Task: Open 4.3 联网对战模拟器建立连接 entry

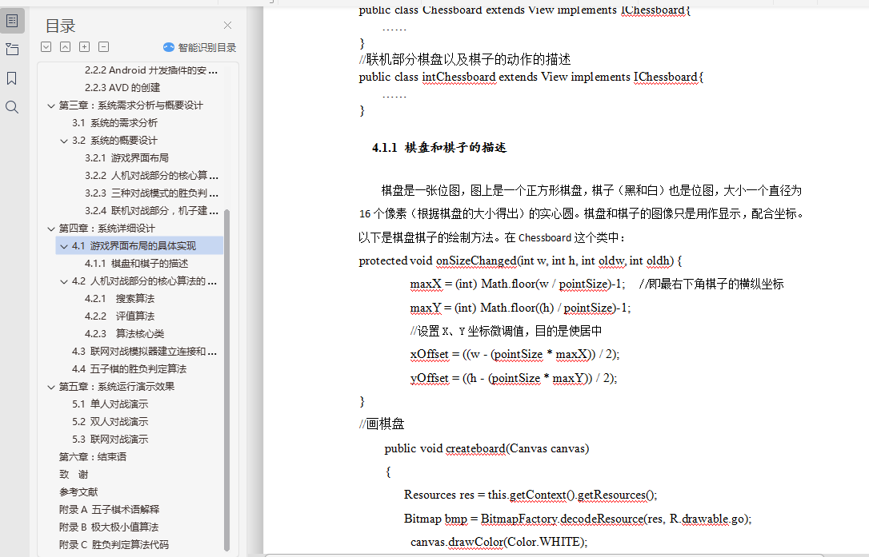Action: point(144,352)
